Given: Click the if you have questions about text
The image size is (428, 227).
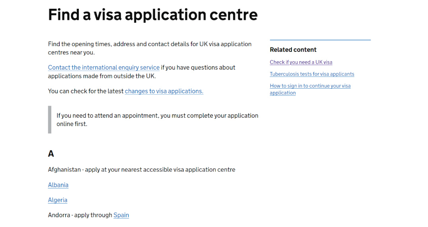Looking at the screenshot, I should point(198,68).
